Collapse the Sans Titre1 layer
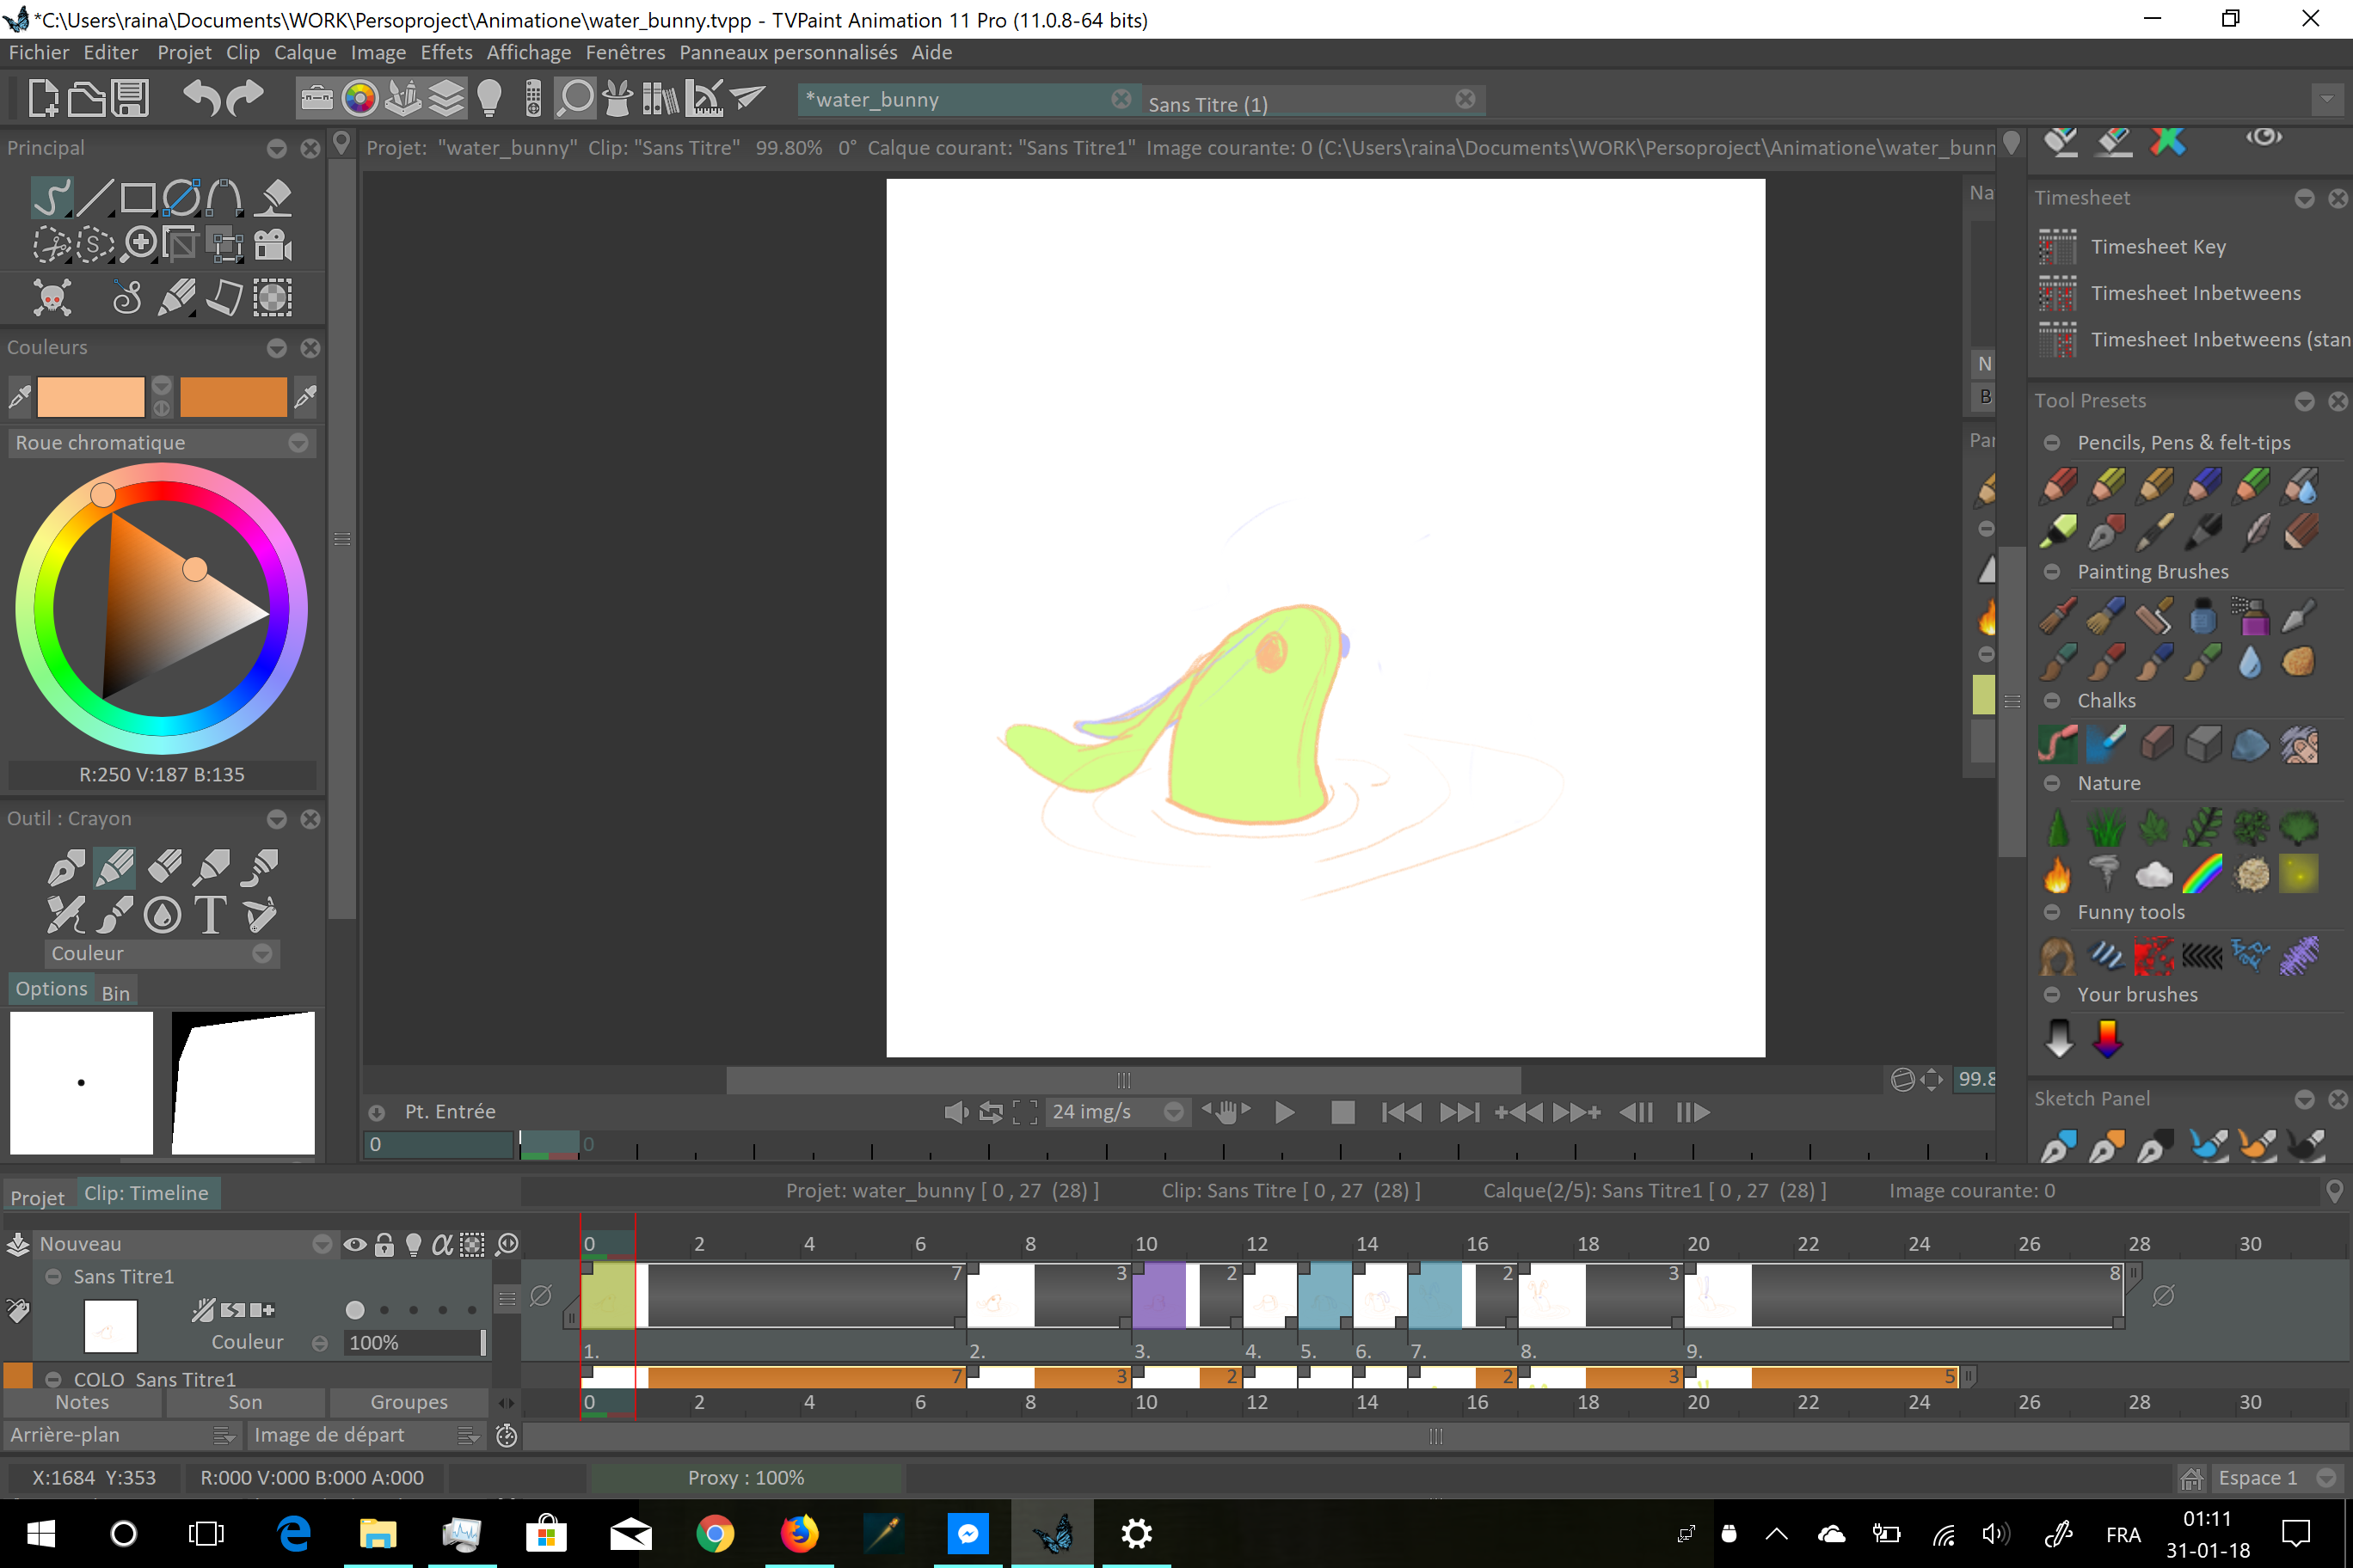This screenshot has width=2353, height=1568. point(54,1276)
